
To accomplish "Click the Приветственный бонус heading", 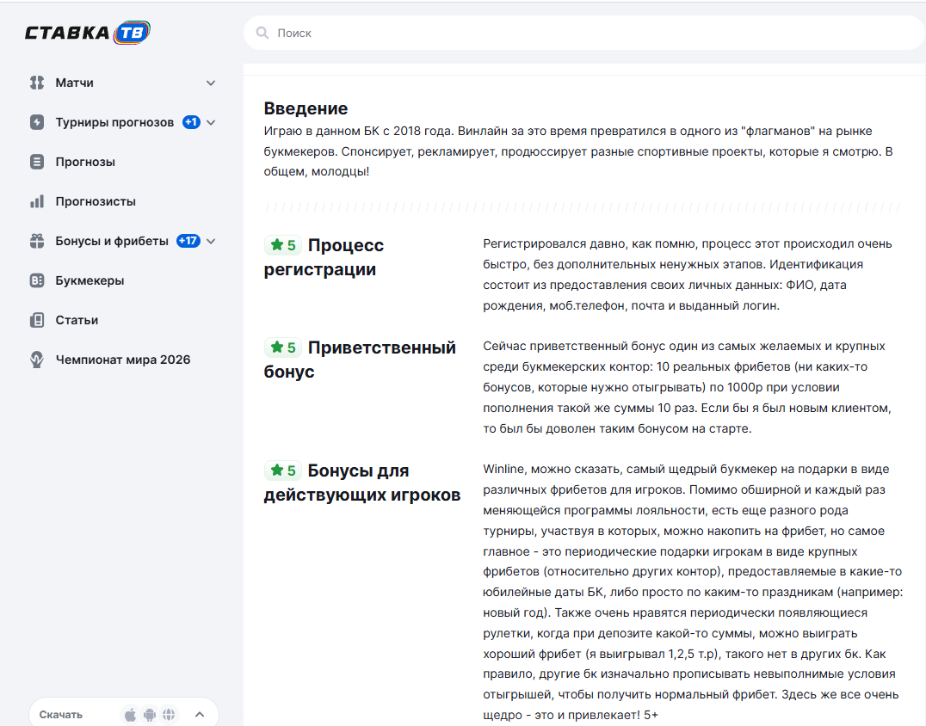I will point(360,360).
